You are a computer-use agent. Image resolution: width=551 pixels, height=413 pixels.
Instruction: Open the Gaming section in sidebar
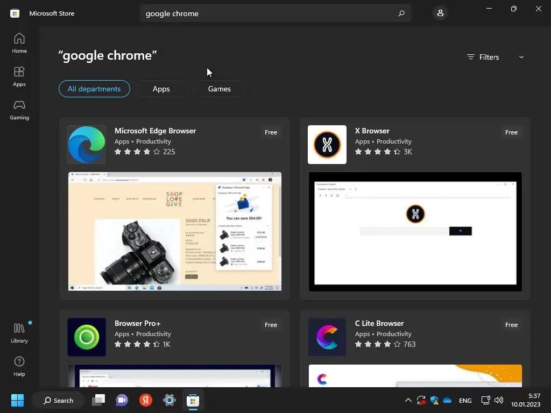tap(19, 110)
